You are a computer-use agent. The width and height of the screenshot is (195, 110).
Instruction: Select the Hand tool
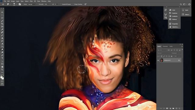(2, 67)
